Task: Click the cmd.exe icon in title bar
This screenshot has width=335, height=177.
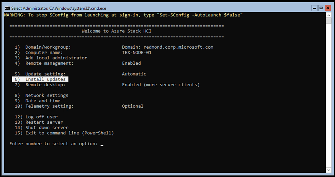Action: [7, 8]
